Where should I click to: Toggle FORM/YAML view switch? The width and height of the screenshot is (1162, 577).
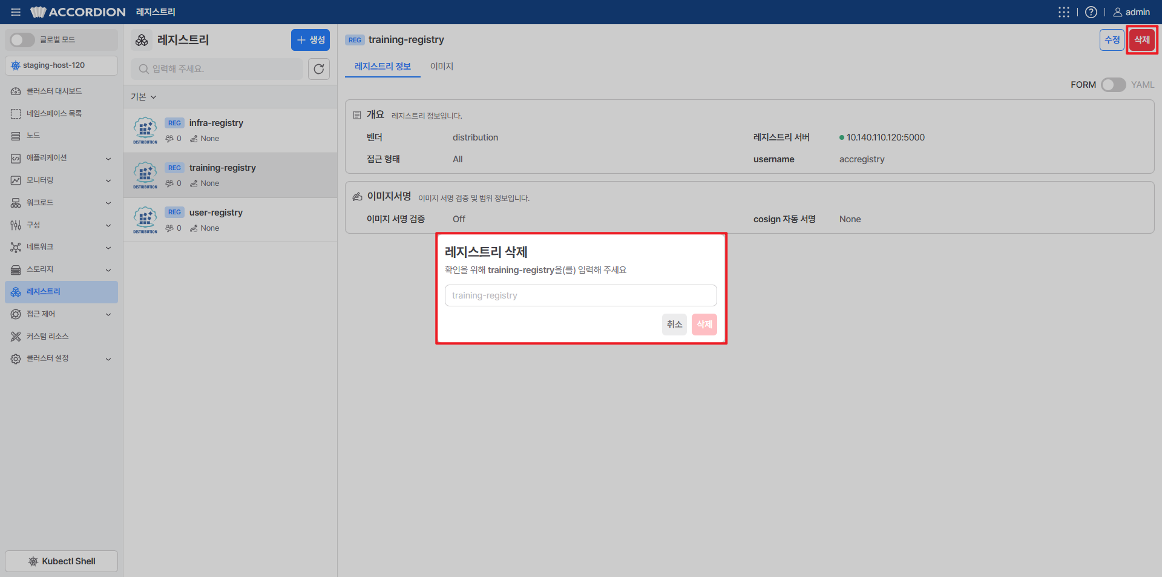click(x=1113, y=85)
